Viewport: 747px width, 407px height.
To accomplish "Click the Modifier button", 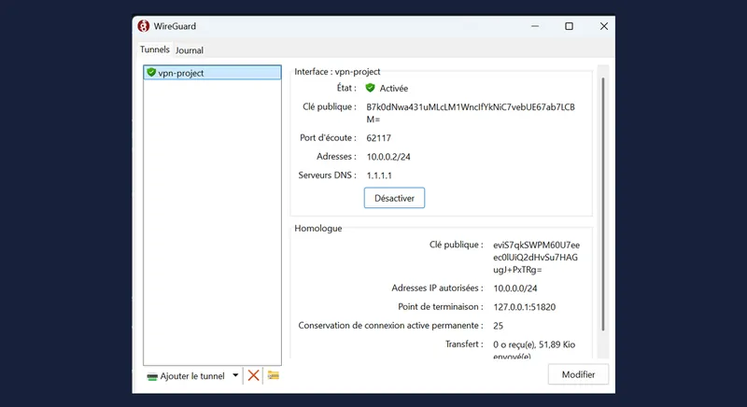I will [x=578, y=374].
